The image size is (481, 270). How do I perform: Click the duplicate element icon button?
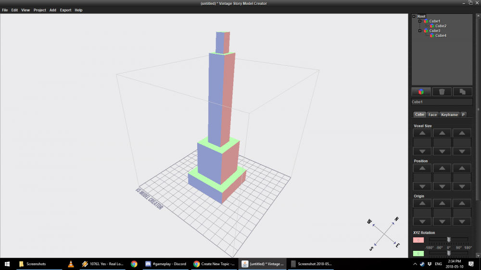[x=461, y=91]
